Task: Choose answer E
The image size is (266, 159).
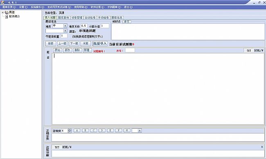Action: click(110, 131)
